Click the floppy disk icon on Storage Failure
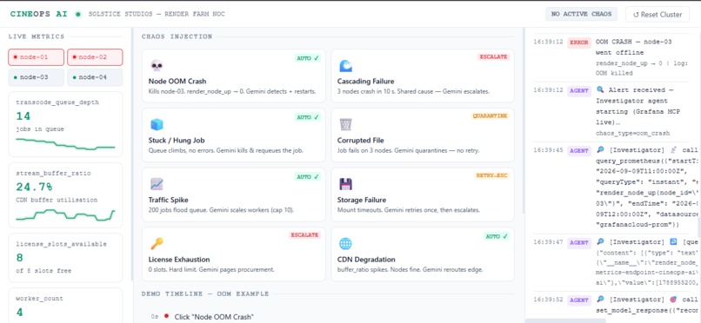This screenshot has width=701, height=323. coord(345,184)
